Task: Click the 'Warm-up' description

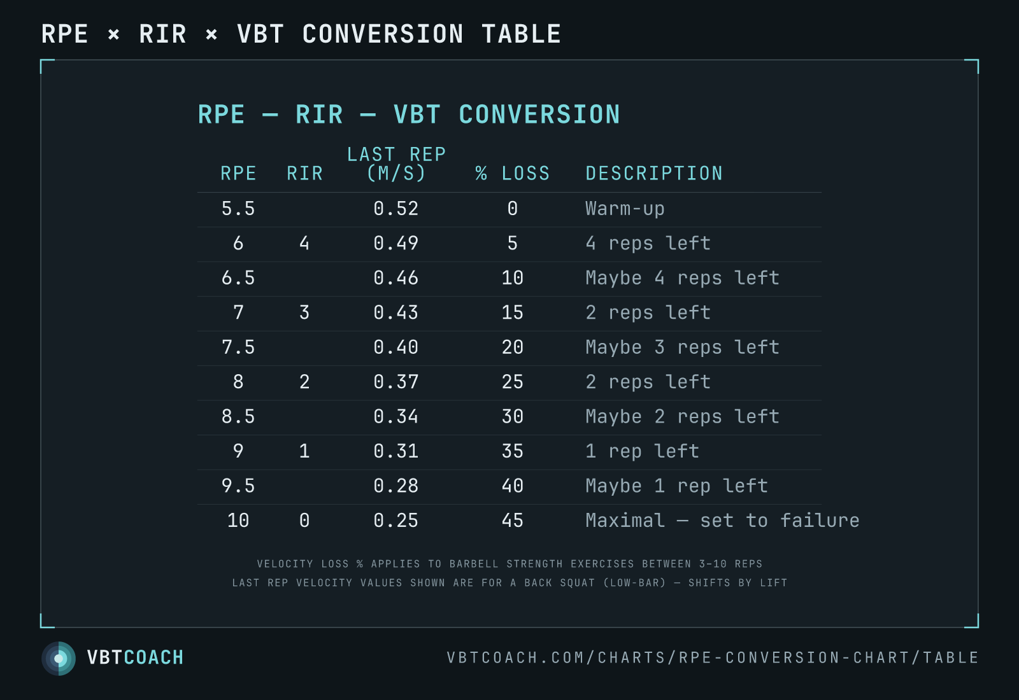Action: [x=625, y=209]
